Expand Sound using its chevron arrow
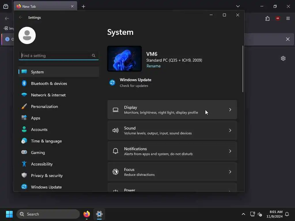The width and height of the screenshot is (295, 221). tap(230, 130)
